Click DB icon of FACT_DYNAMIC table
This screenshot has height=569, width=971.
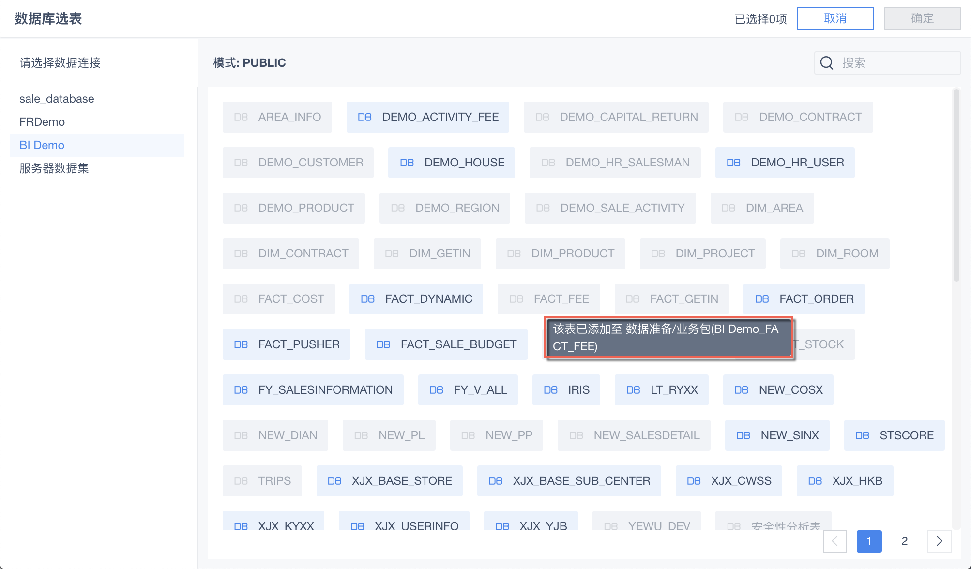click(367, 299)
